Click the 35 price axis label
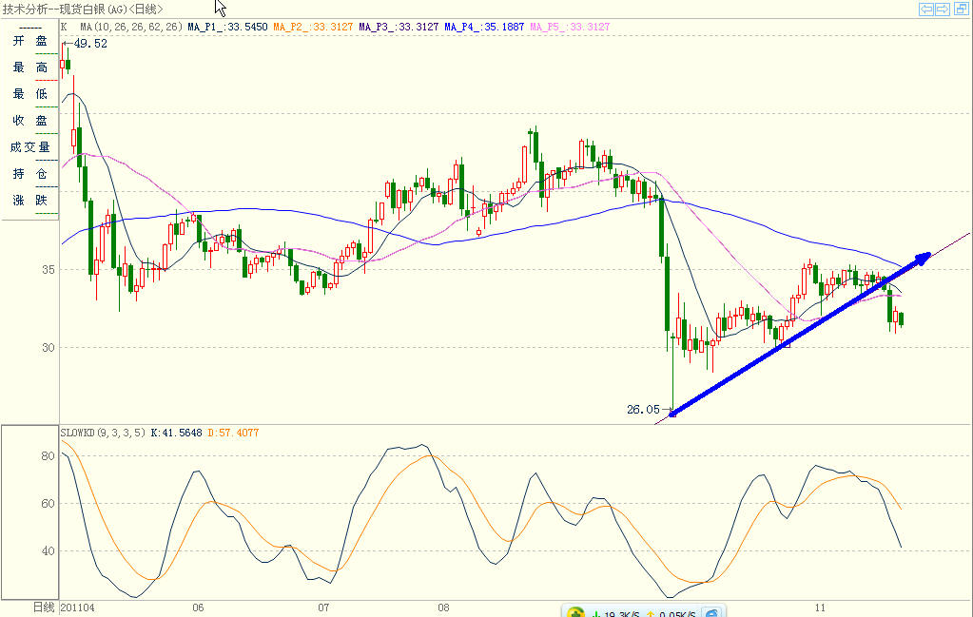The width and height of the screenshot is (973, 617). click(49, 270)
